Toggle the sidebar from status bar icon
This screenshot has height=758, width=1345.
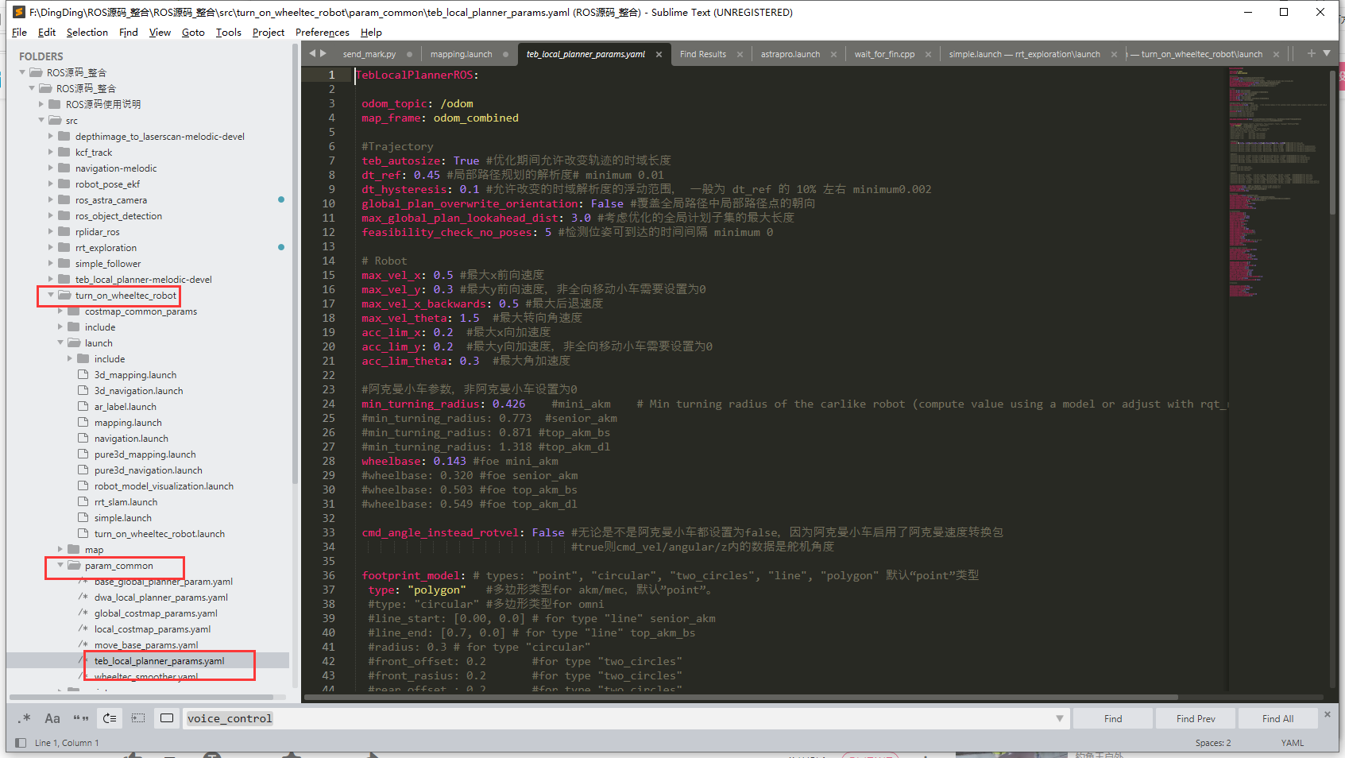coord(21,743)
